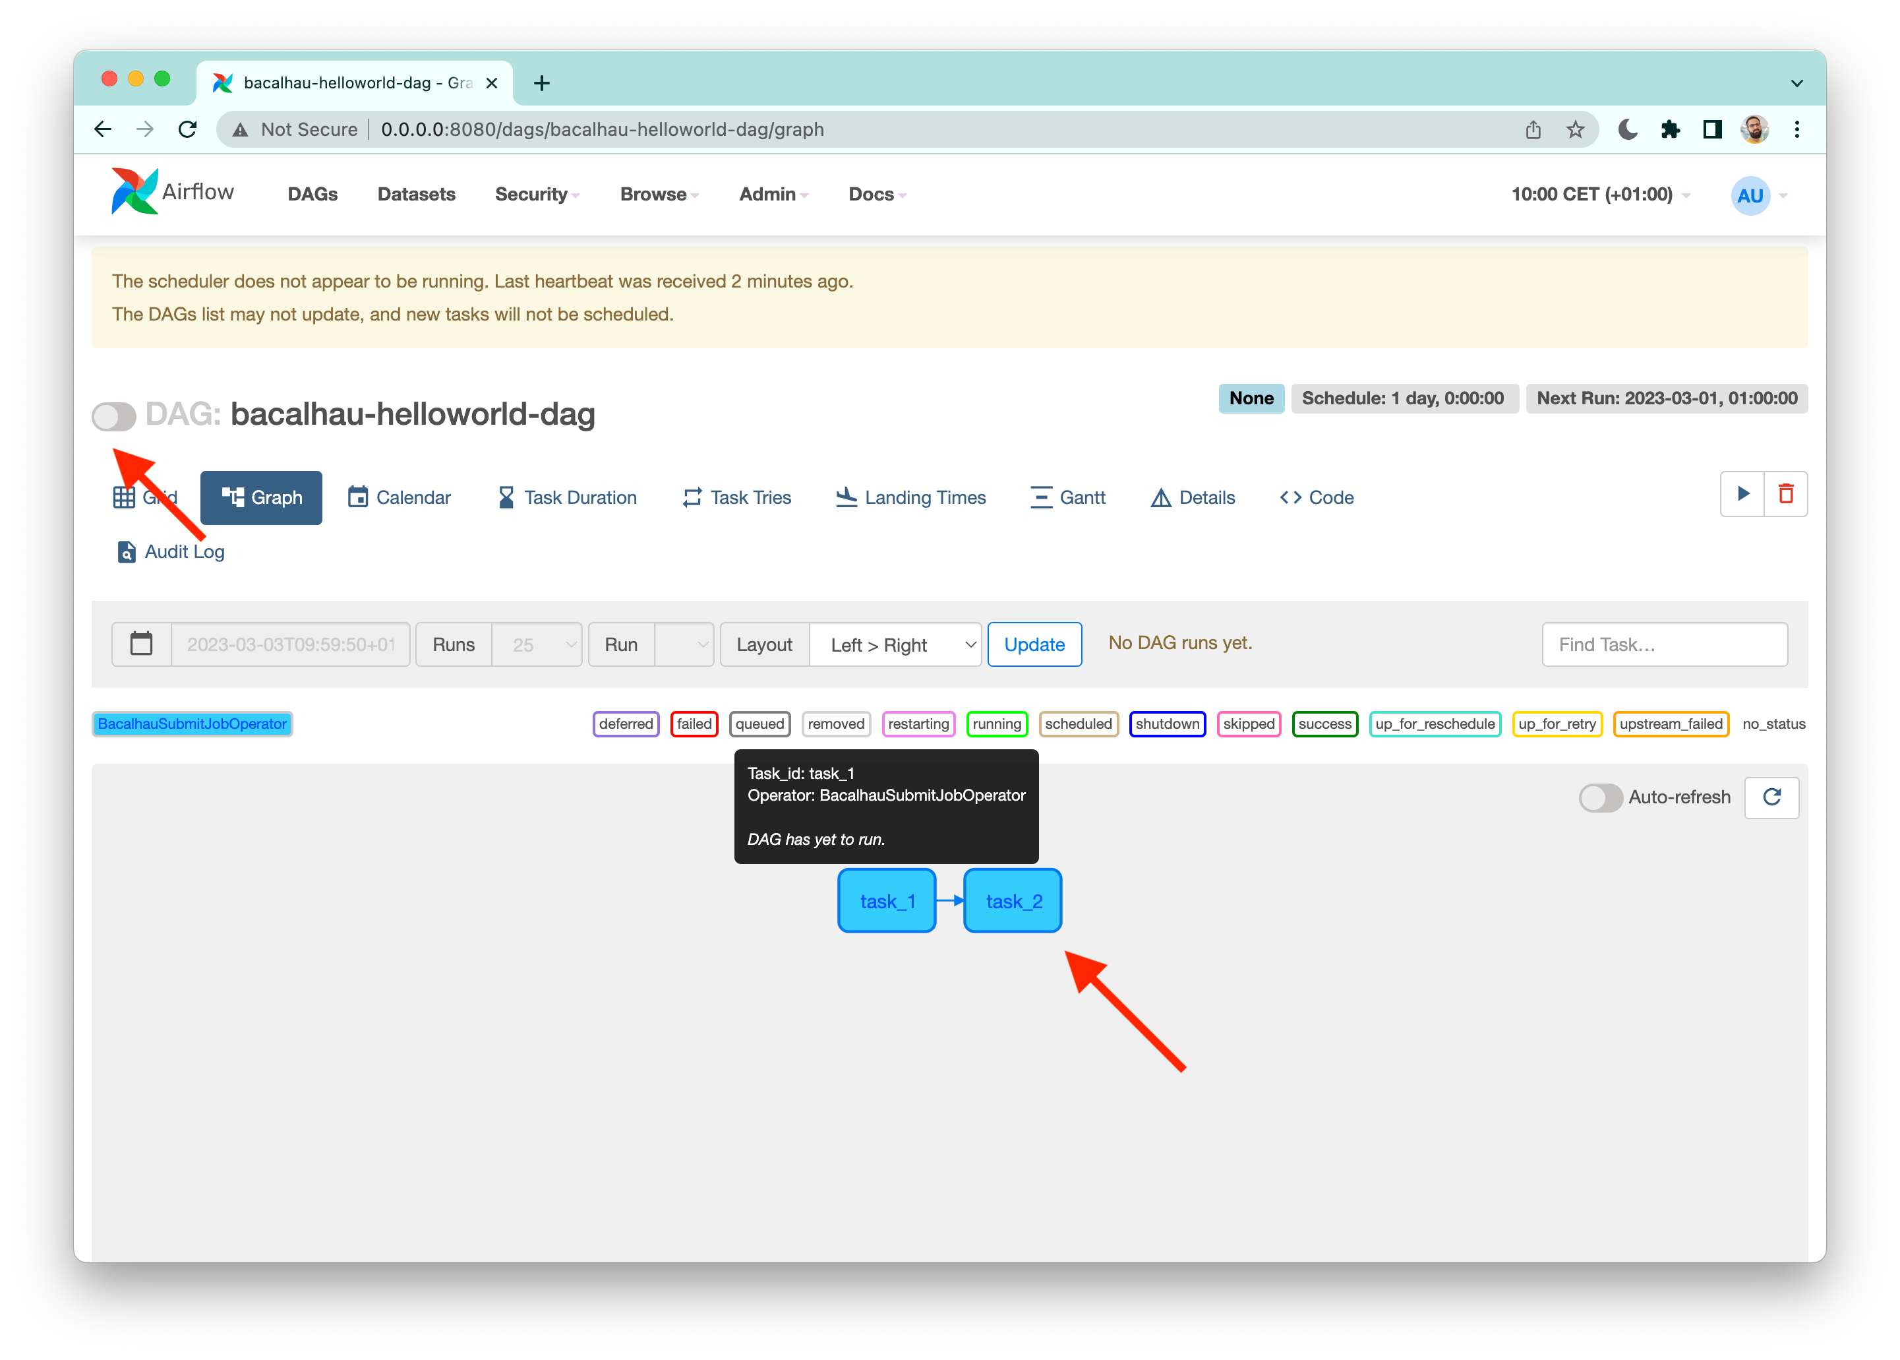Switch to the Calendar view tab
Viewport: 1900px width, 1360px height.
pyautogui.click(x=400, y=497)
